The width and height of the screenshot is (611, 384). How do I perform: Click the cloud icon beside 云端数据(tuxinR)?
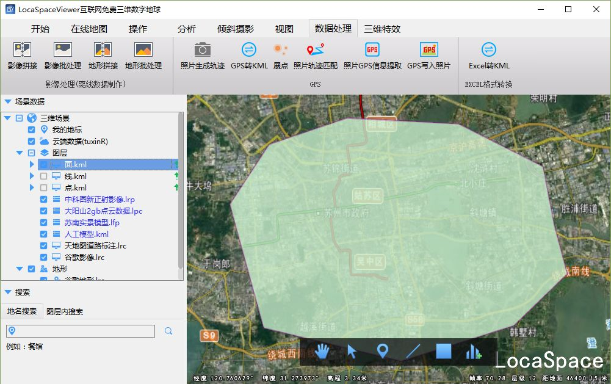[45, 141]
